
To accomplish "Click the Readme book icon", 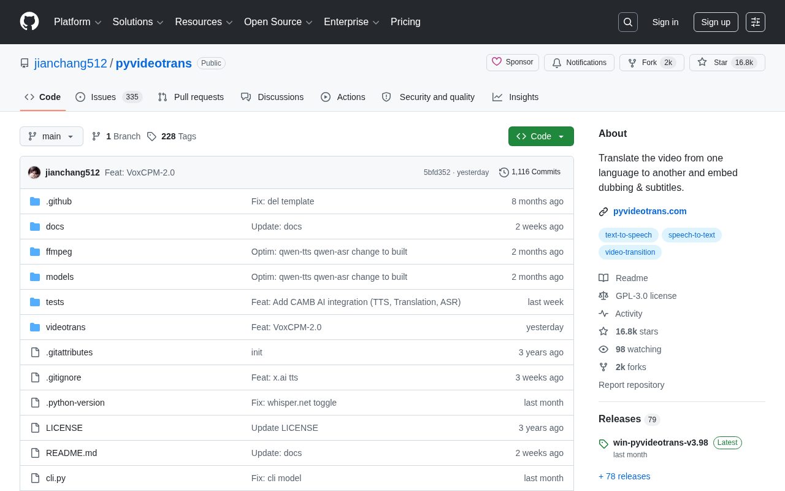I will click(603, 278).
